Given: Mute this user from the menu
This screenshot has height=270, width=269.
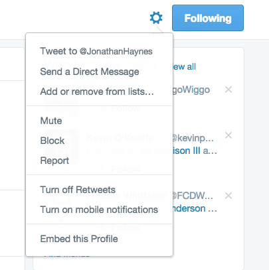Looking at the screenshot, I should [51, 121].
